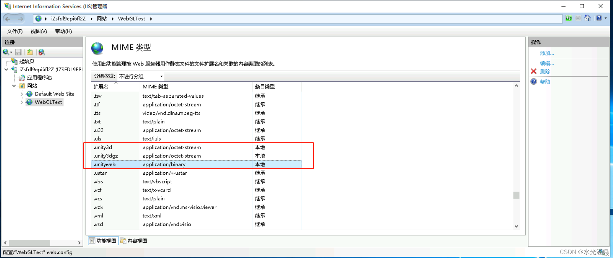Click the 帮助 link in Actions pane

click(x=545, y=81)
